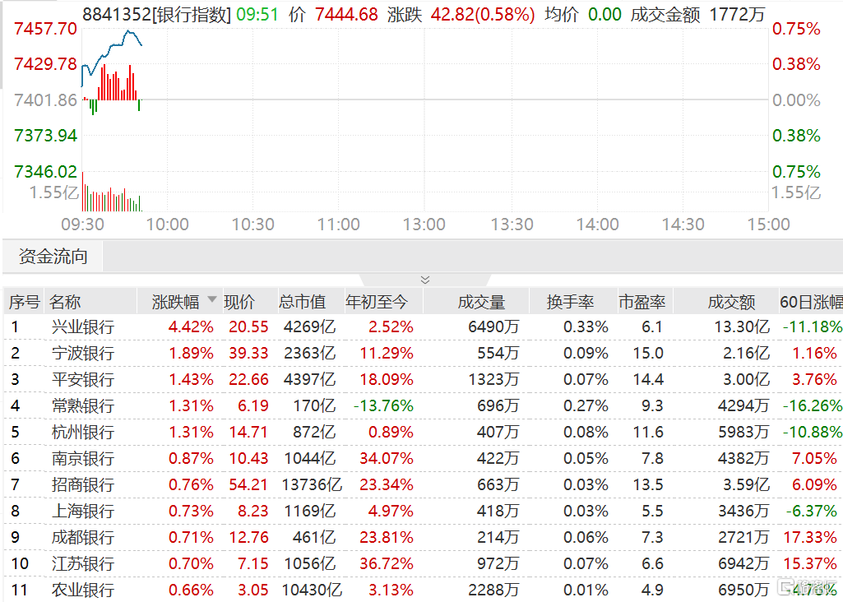Click the 10:00 time axis label
The height and width of the screenshot is (602, 843).
(167, 225)
